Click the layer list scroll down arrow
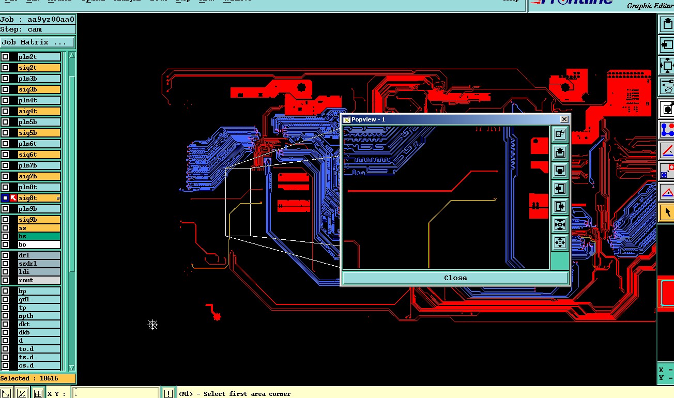Image resolution: width=674 pixels, height=398 pixels. coord(72,366)
